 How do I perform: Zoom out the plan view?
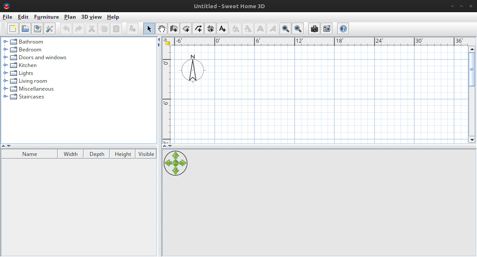point(298,29)
